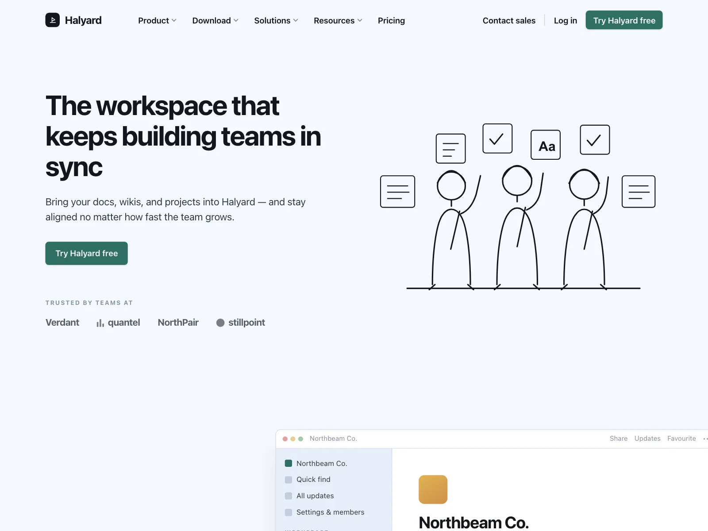708x531 pixels.
Task: Click the Aa typography card in illustration
Action: (x=546, y=145)
